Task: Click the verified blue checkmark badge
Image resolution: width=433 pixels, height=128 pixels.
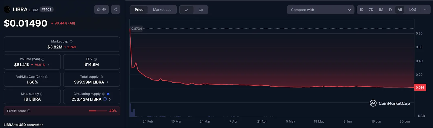Action: [108, 94]
